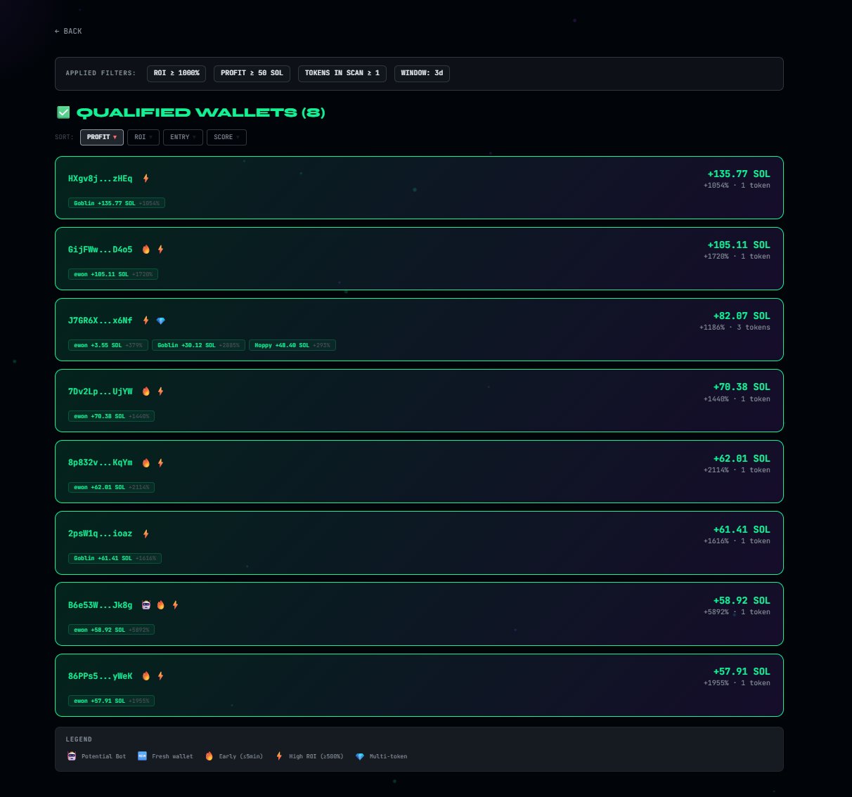Click the +135.77 SOL profit total

coord(739,174)
